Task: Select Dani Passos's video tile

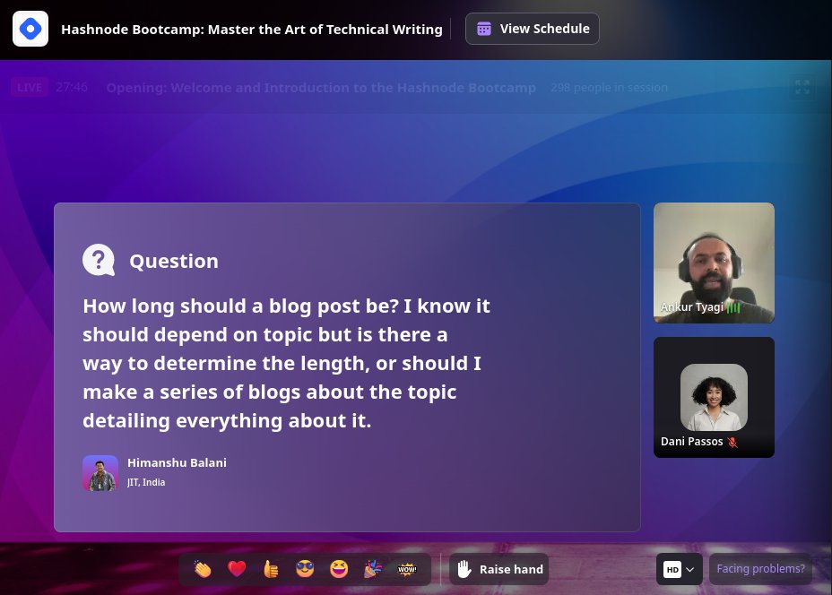Action: tap(714, 397)
